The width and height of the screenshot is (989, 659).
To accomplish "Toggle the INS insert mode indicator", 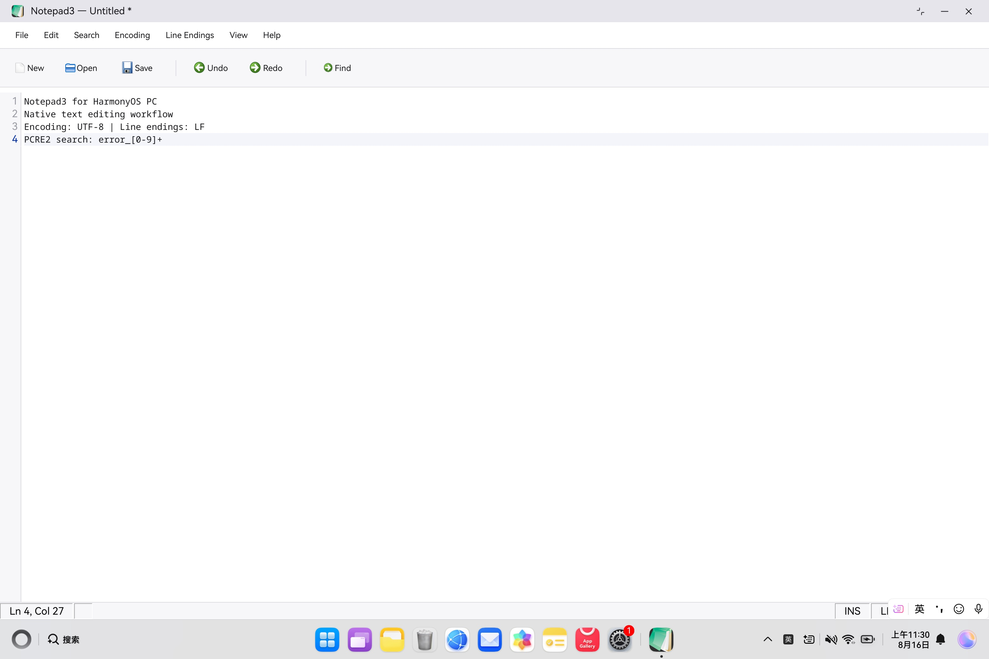I will [852, 611].
